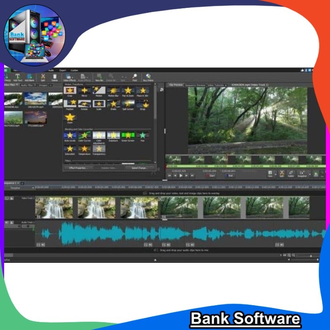Viewport: 330px width, 330px height.
Task: Open the Custom menu
Action: (74, 70)
